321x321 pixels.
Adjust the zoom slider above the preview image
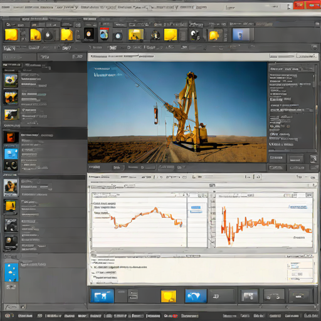click(282, 56)
